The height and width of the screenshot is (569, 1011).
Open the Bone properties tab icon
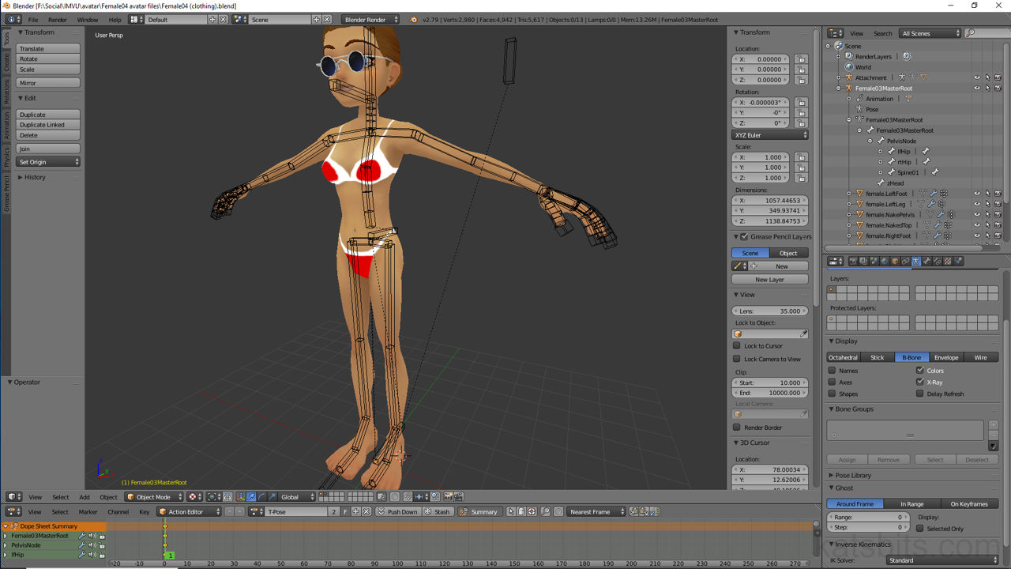click(926, 262)
